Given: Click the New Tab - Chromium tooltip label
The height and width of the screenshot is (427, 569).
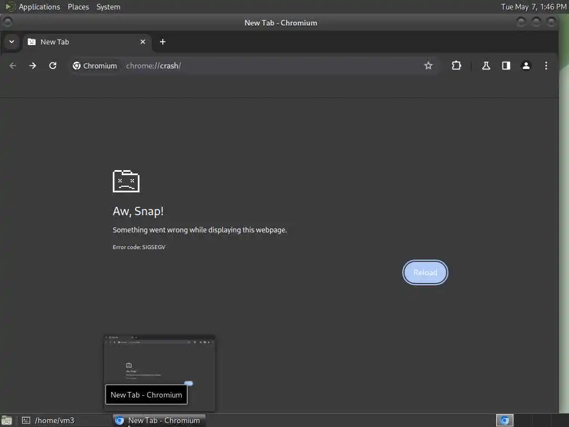Looking at the screenshot, I should tap(146, 395).
